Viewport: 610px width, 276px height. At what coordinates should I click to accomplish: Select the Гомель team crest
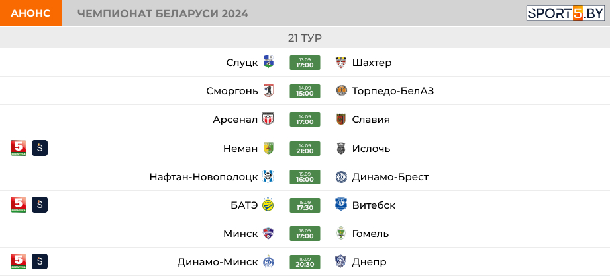(341, 233)
